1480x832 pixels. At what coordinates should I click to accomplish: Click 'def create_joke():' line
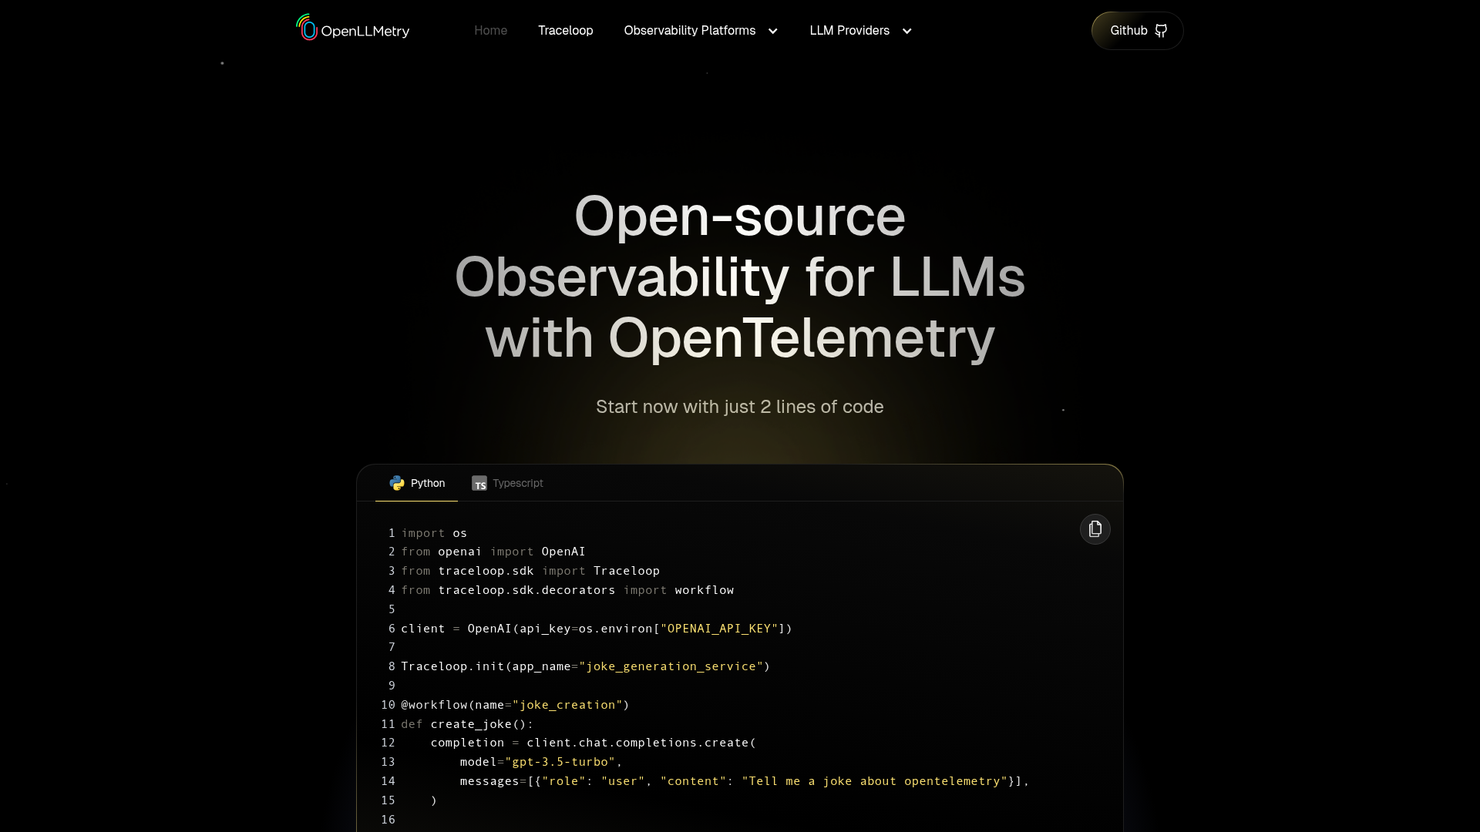(x=467, y=724)
